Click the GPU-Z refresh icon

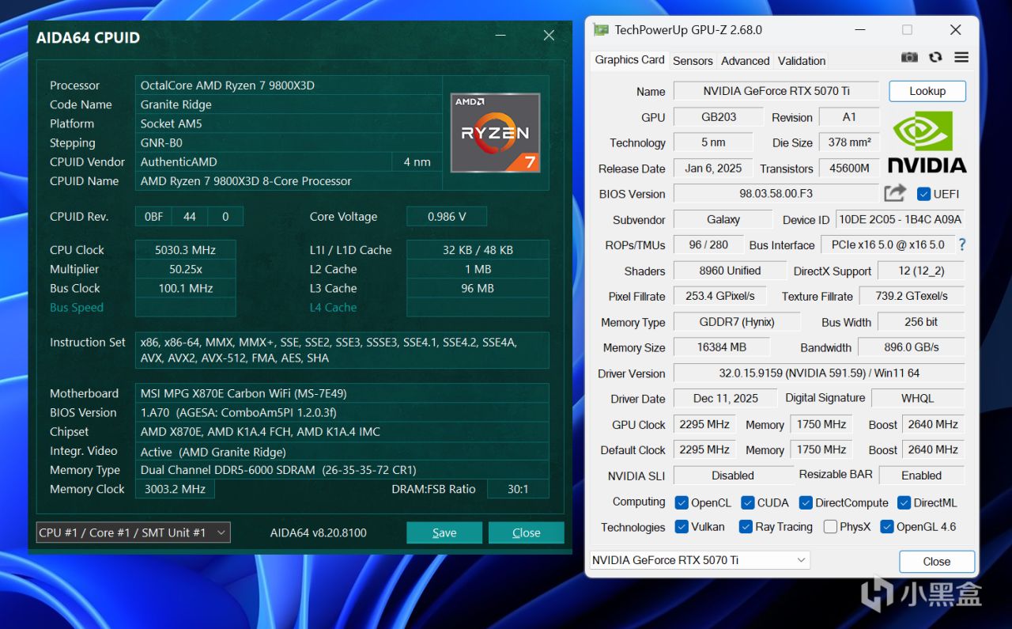tap(935, 58)
